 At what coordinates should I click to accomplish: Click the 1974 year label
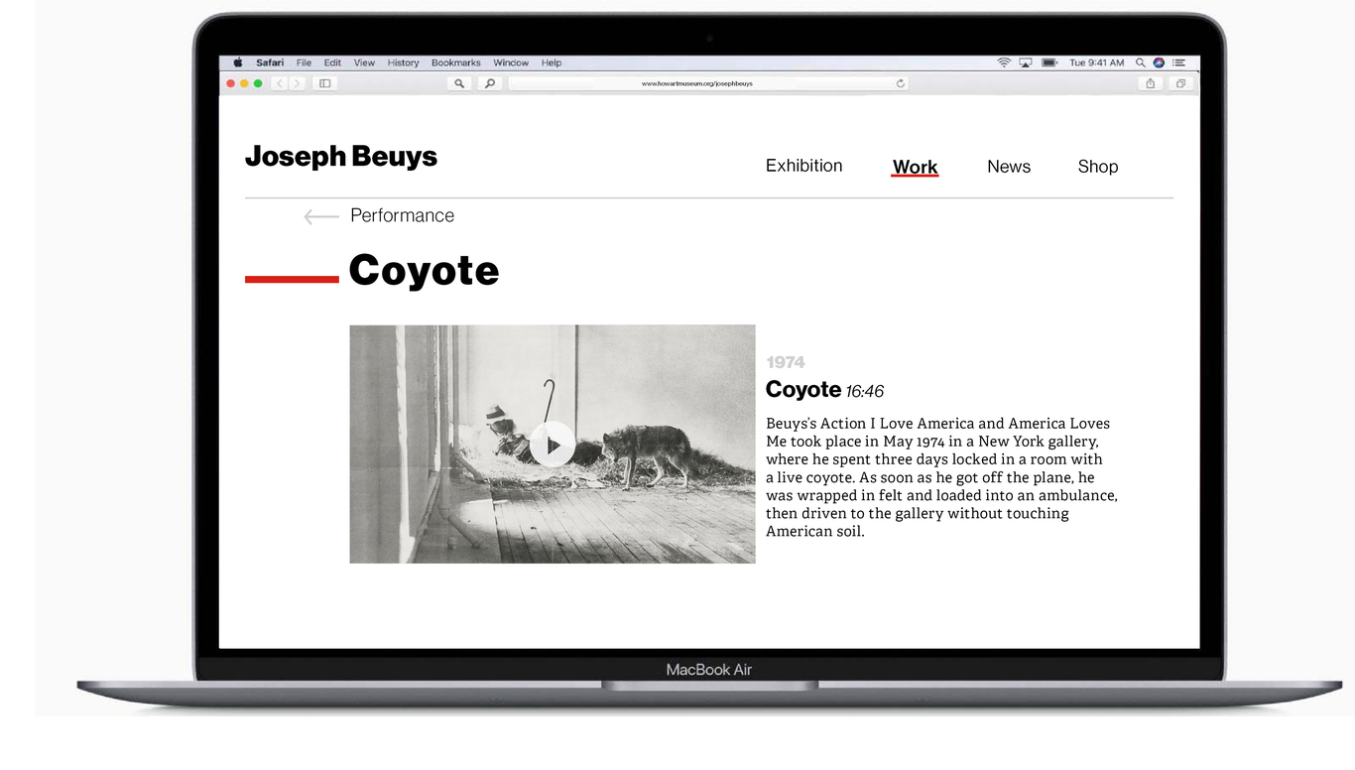coord(786,362)
